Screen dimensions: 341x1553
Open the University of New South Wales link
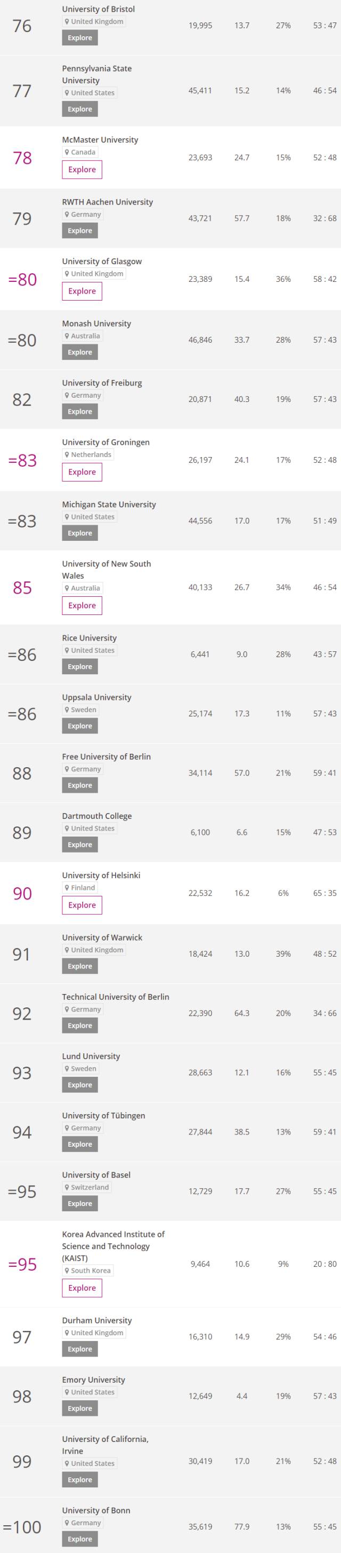(x=107, y=570)
